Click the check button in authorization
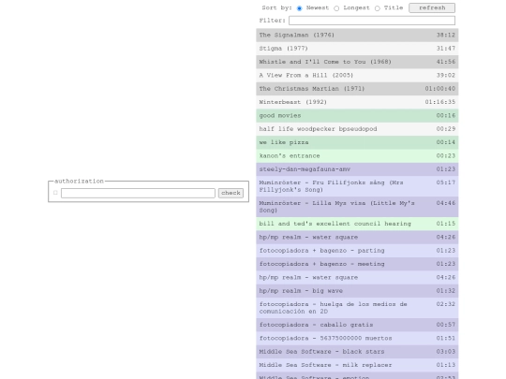This screenshot has height=379, width=506. tap(231, 193)
